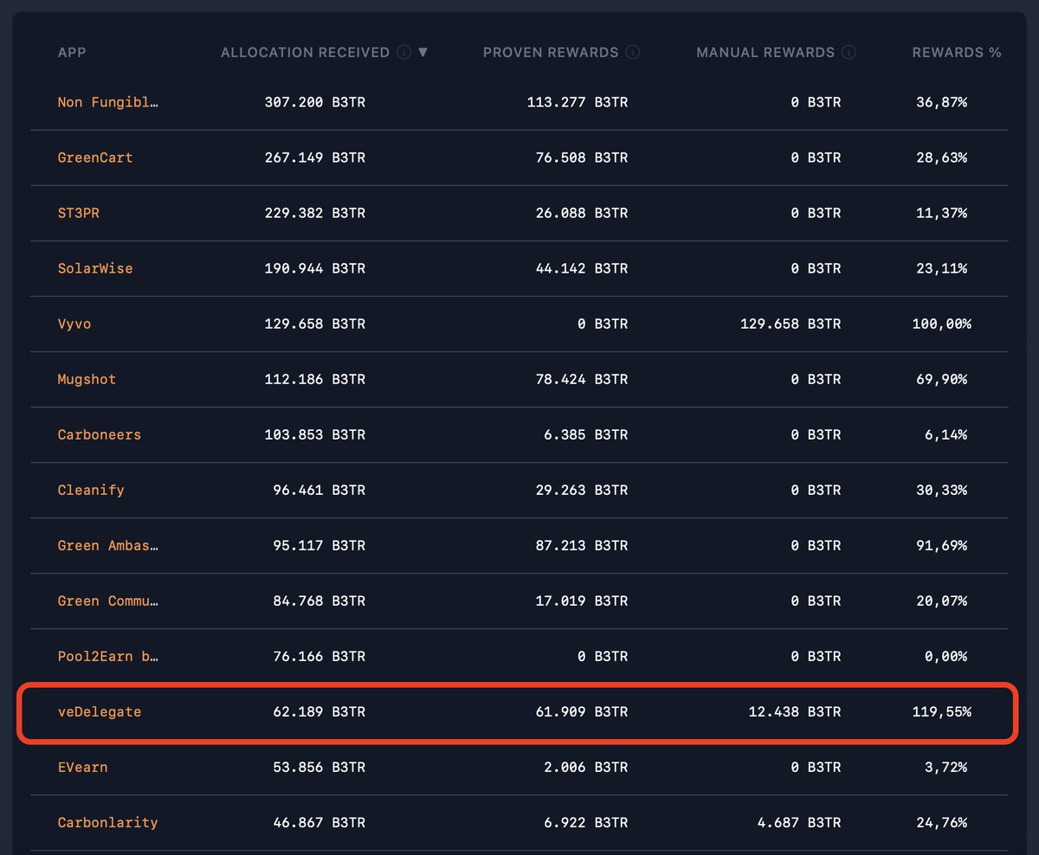Screen dimensions: 1039x855
Task: Open the Cleanify app link
Action: point(91,490)
